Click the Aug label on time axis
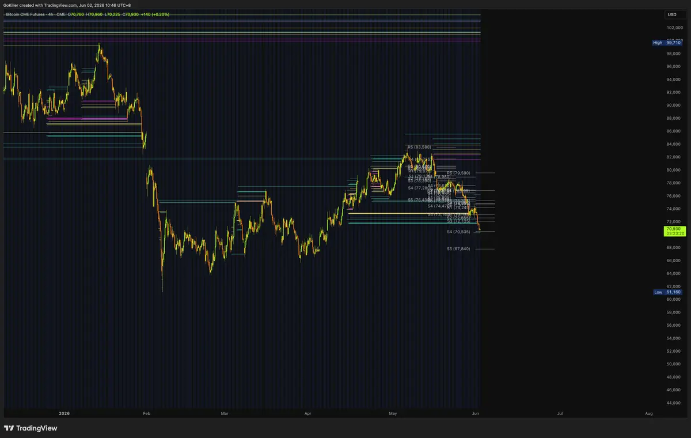The height and width of the screenshot is (438, 691). [649, 413]
